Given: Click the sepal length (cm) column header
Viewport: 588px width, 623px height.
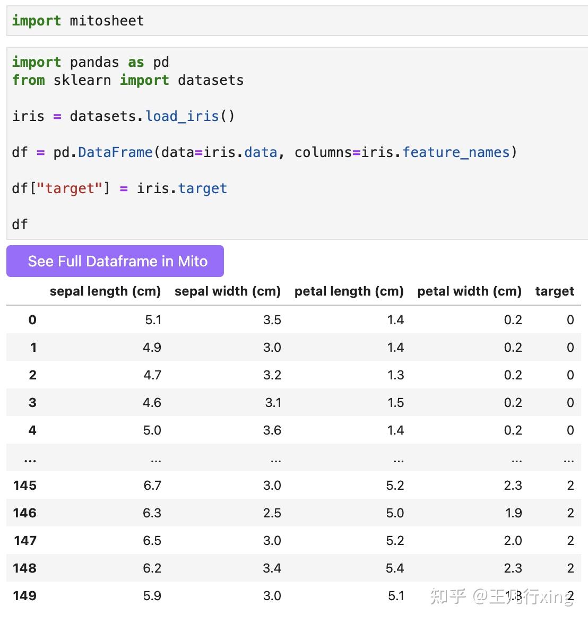Looking at the screenshot, I should (105, 291).
